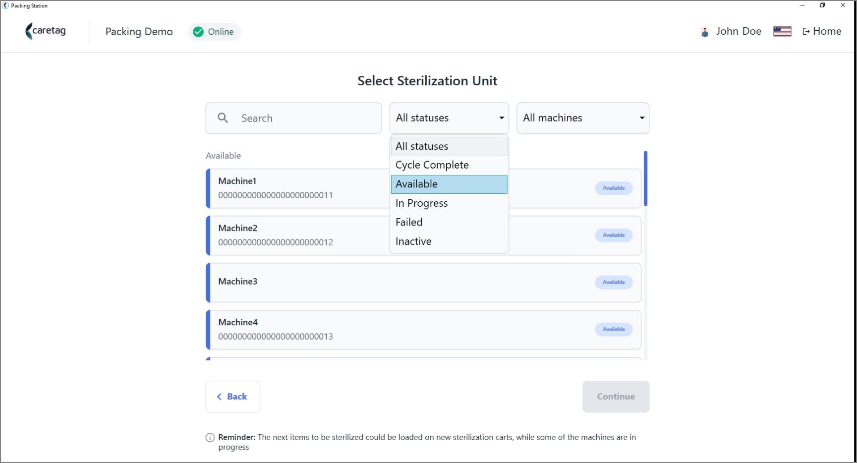The width and height of the screenshot is (857, 463).
Task: Focus the Search input field
Action: click(293, 118)
